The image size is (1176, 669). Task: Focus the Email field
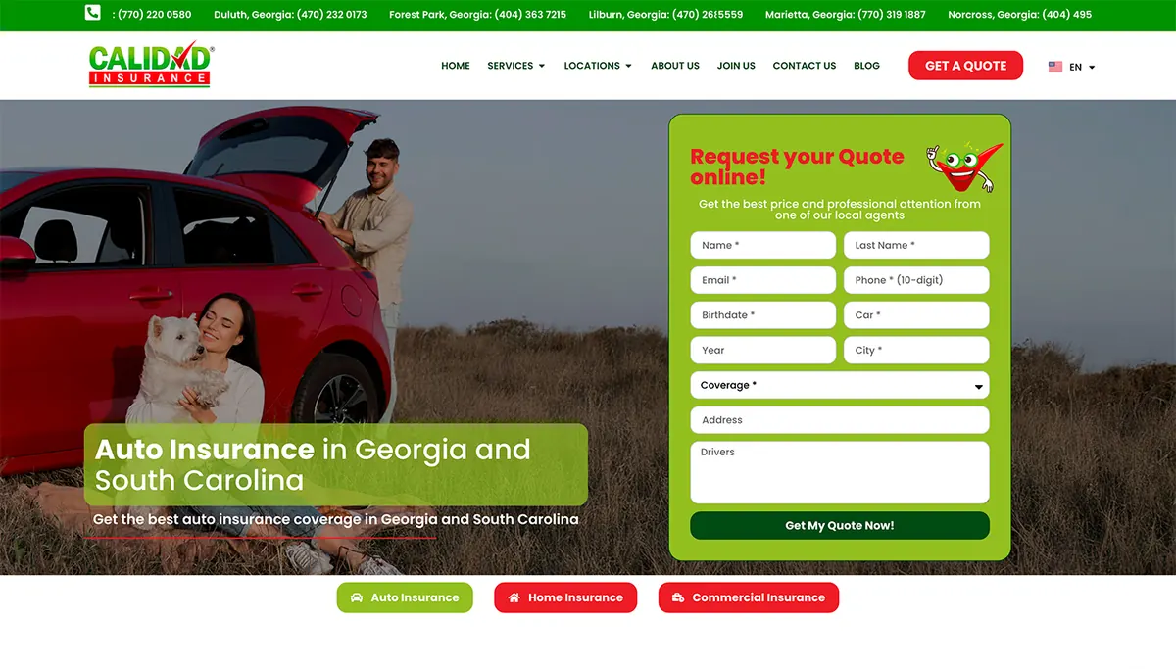click(762, 280)
